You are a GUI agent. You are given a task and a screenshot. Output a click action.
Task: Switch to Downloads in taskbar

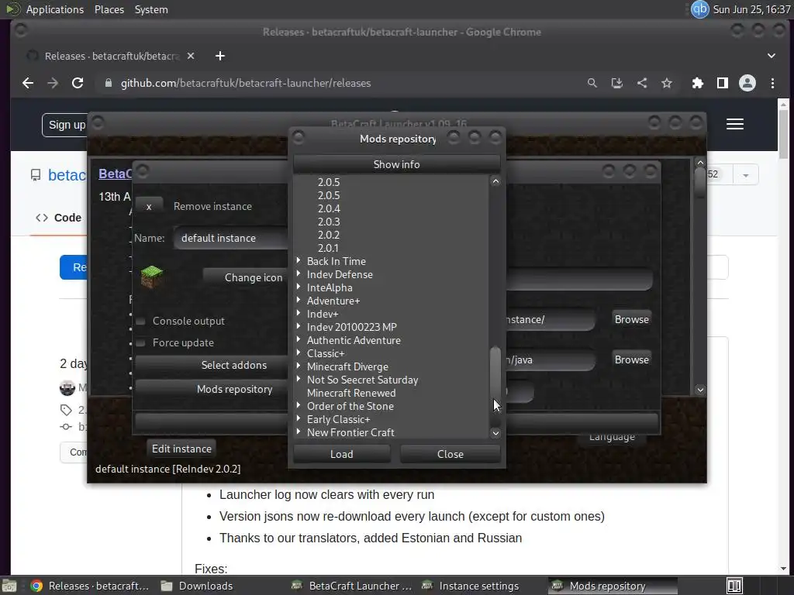(196, 586)
